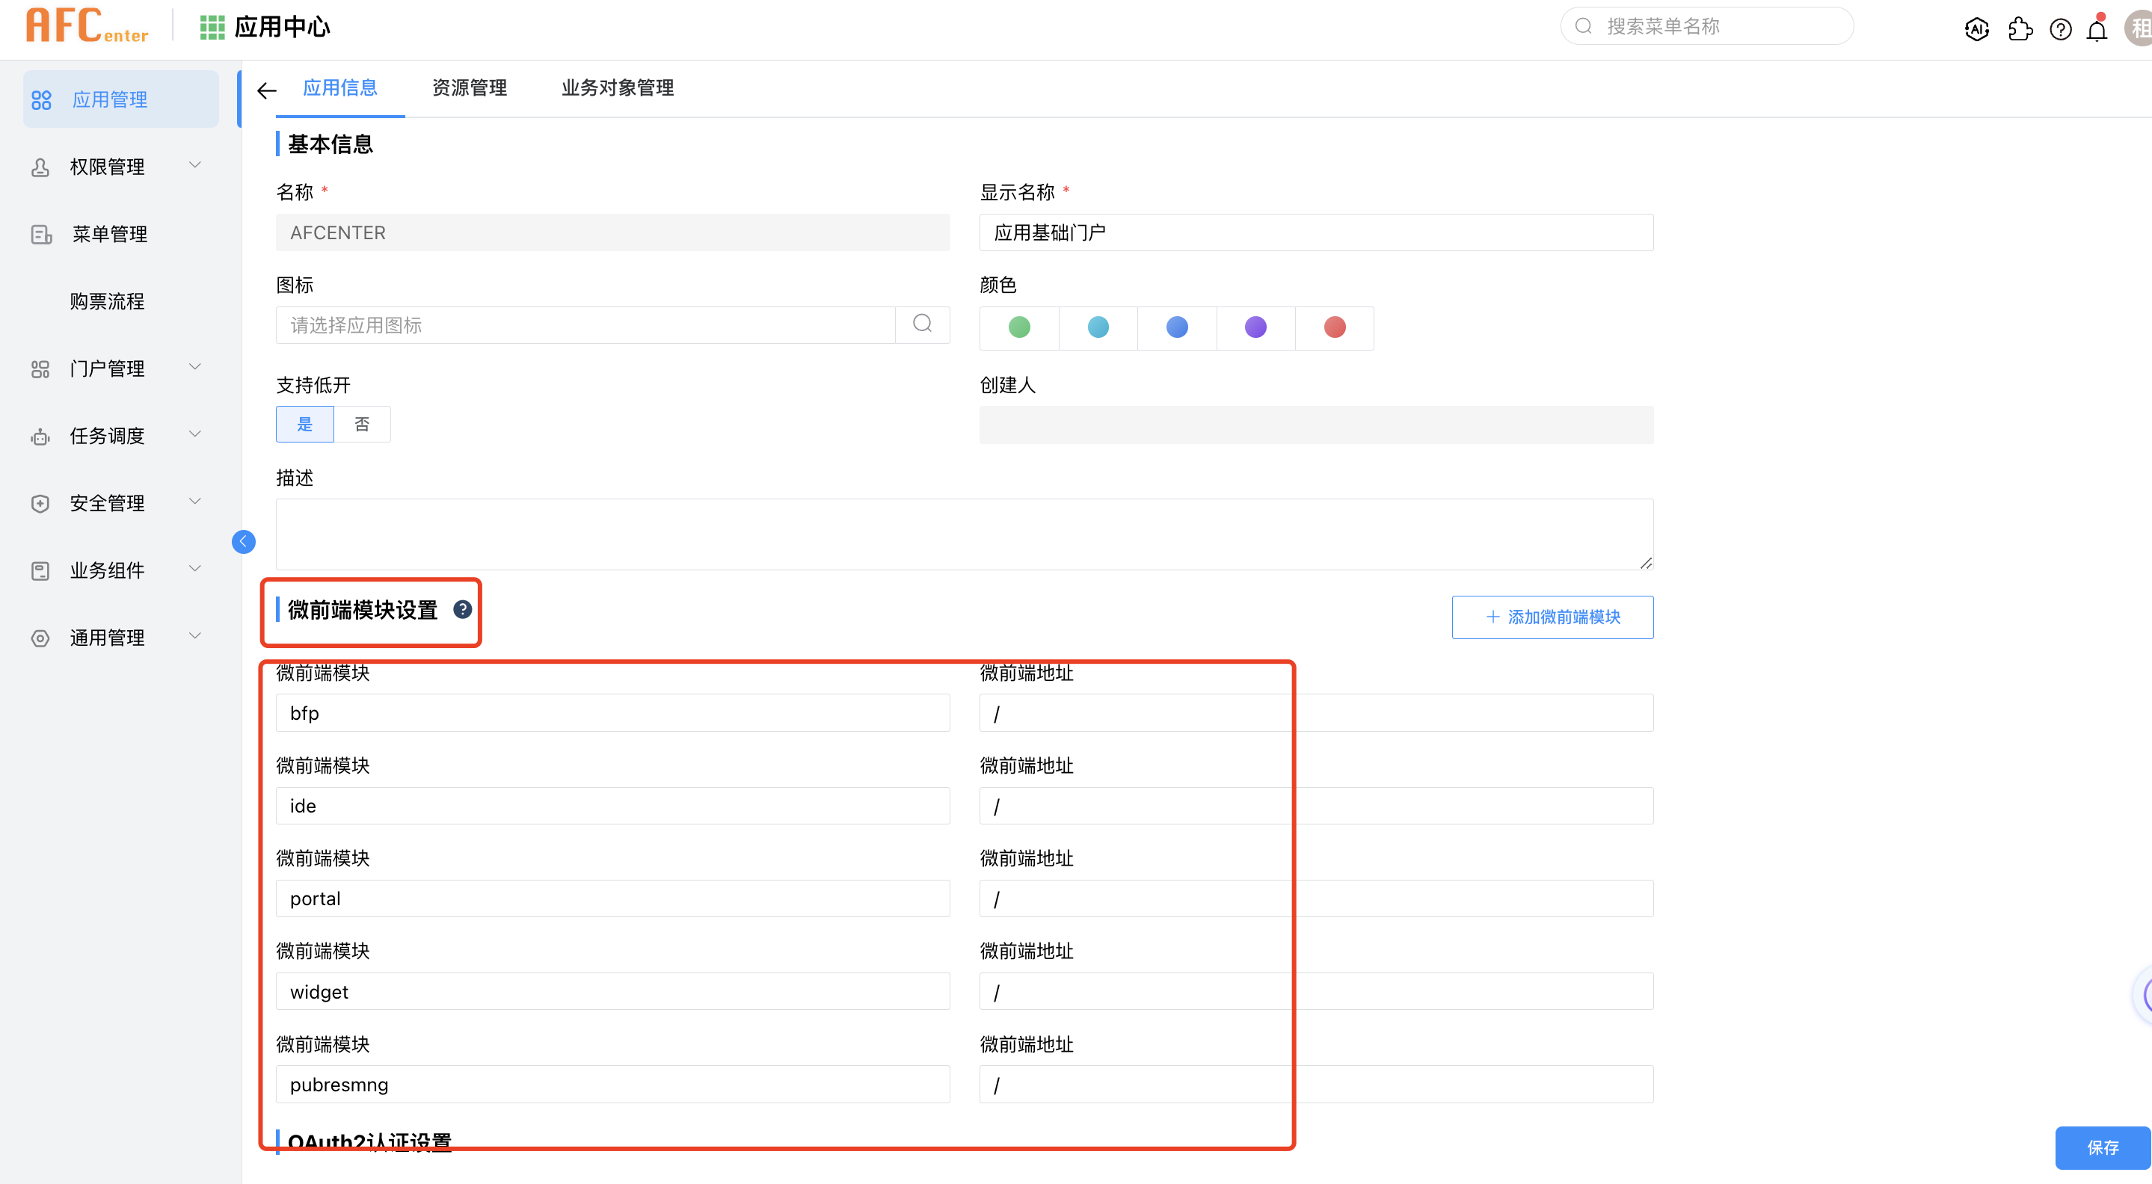
Task: Open the help question-mark icon in header
Action: [x=2061, y=29]
